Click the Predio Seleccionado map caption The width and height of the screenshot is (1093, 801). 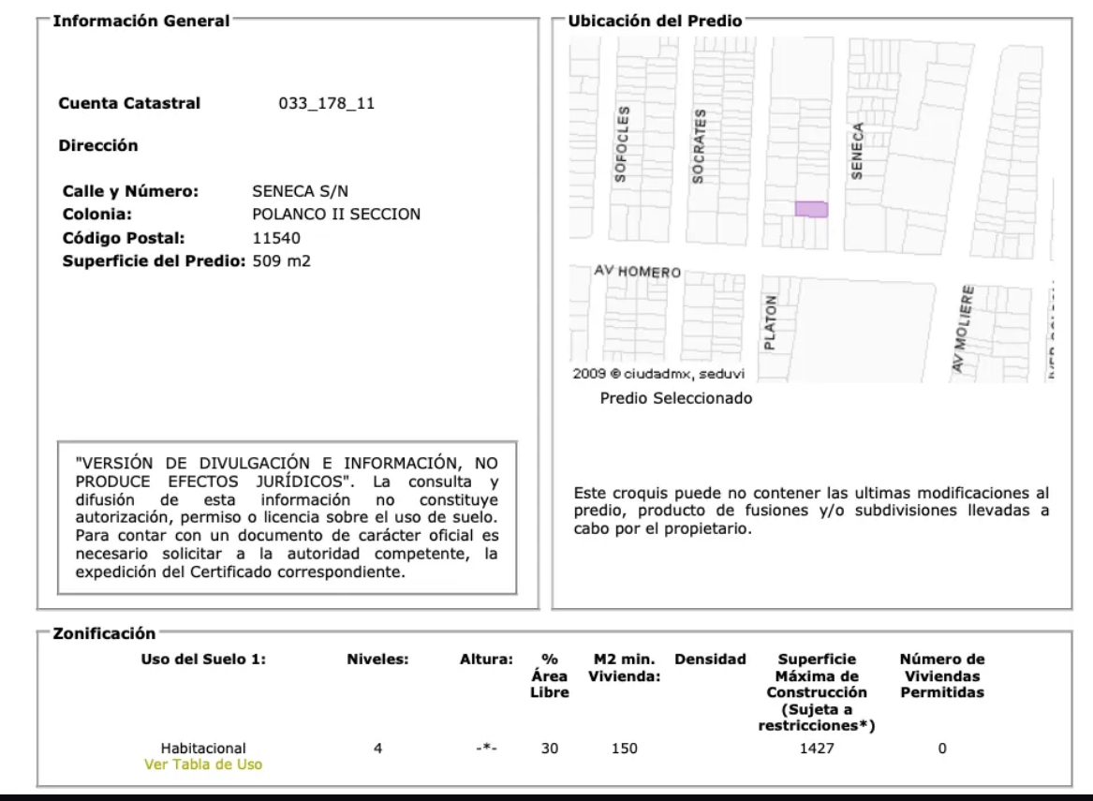coord(676,398)
